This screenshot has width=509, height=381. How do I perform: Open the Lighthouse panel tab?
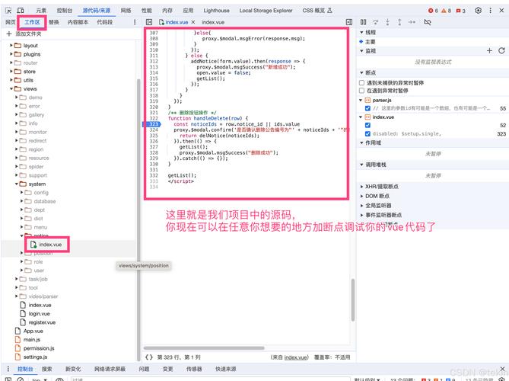pos(216,11)
